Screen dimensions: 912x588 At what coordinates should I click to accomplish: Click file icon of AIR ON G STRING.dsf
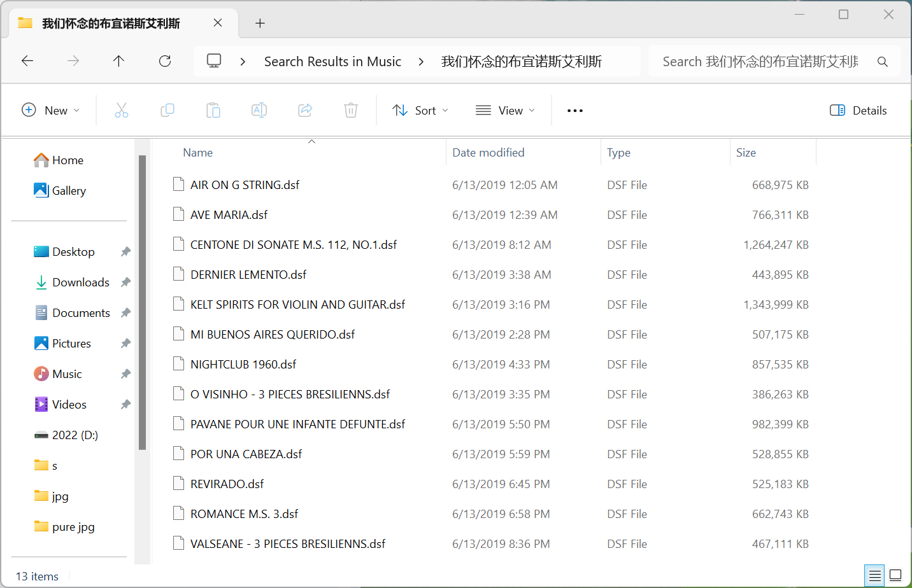[x=179, y=185]
